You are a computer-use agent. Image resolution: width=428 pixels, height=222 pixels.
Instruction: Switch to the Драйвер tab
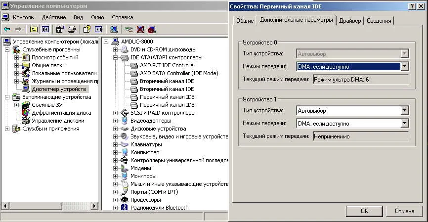coord(350,20)
